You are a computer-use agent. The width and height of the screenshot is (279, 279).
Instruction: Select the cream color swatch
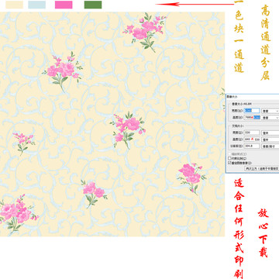pos(14,5)
